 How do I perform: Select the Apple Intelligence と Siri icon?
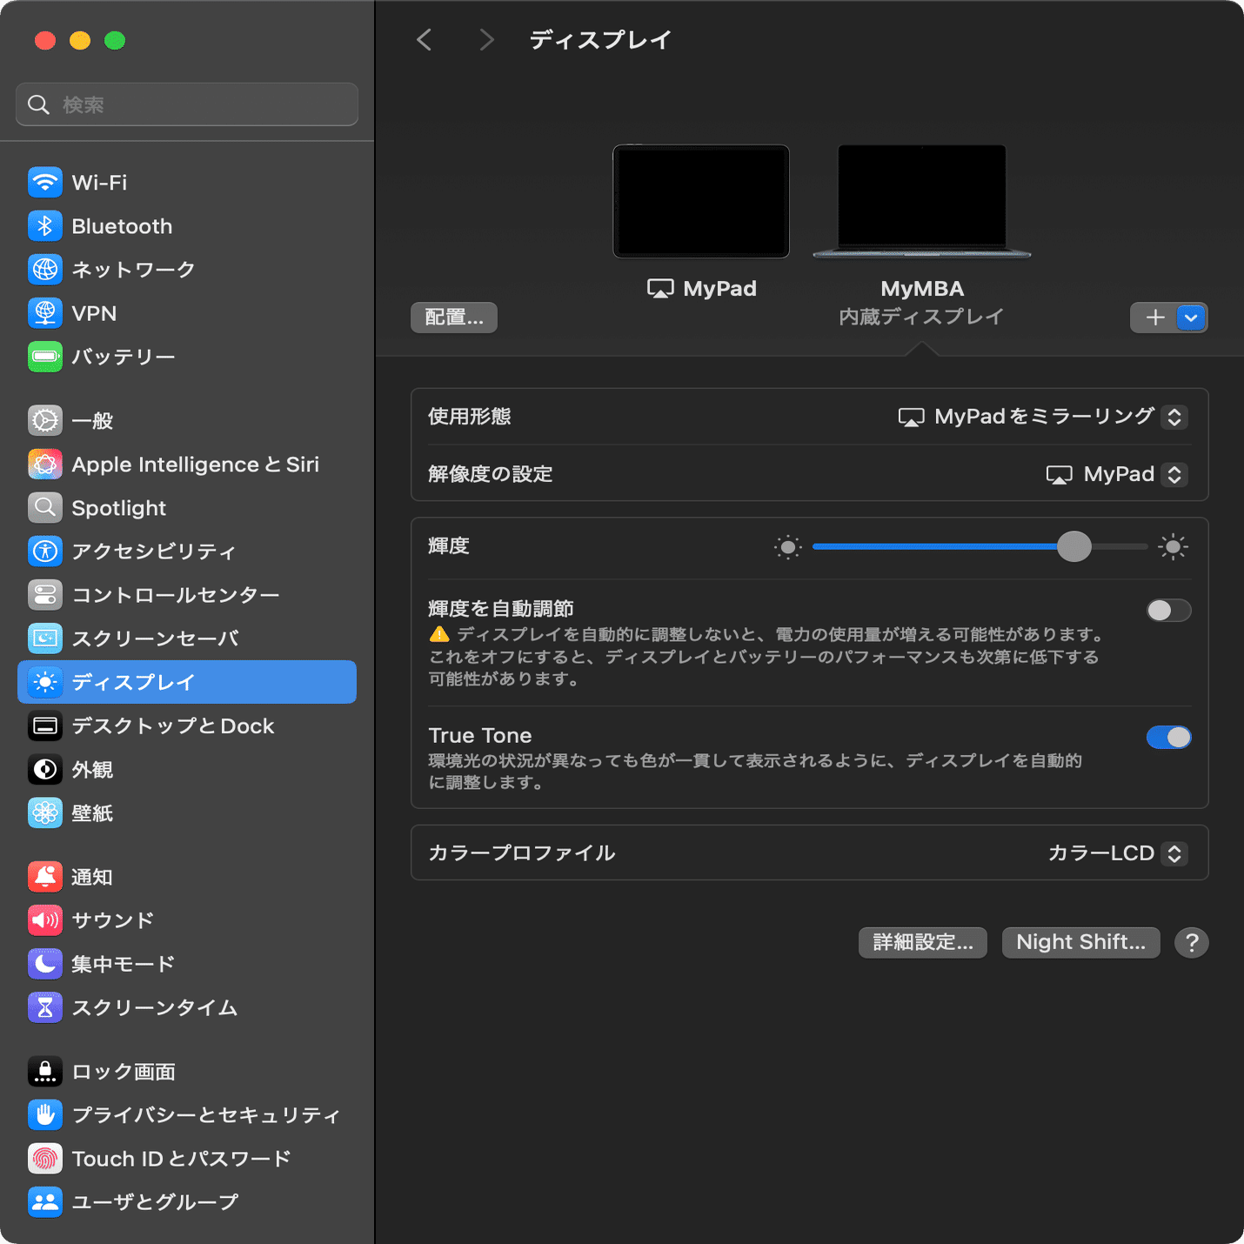coord(44,464)
